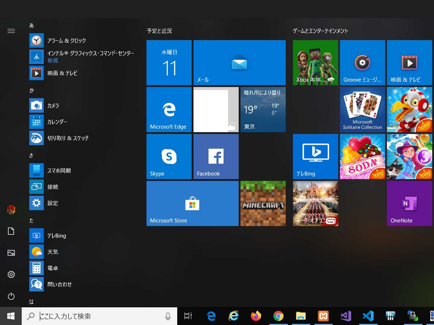The image size is (434, 325).
Task: Open the メール tile
Action: 239,62
